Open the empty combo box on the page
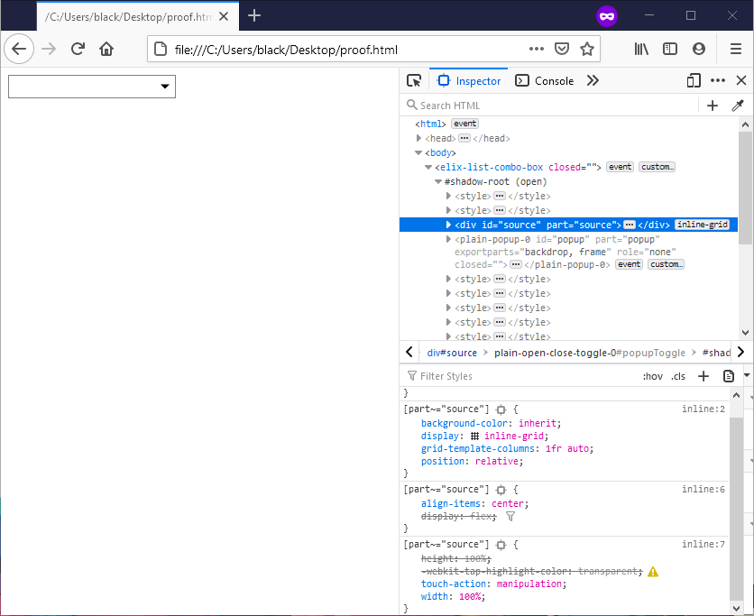 (165, 87)
